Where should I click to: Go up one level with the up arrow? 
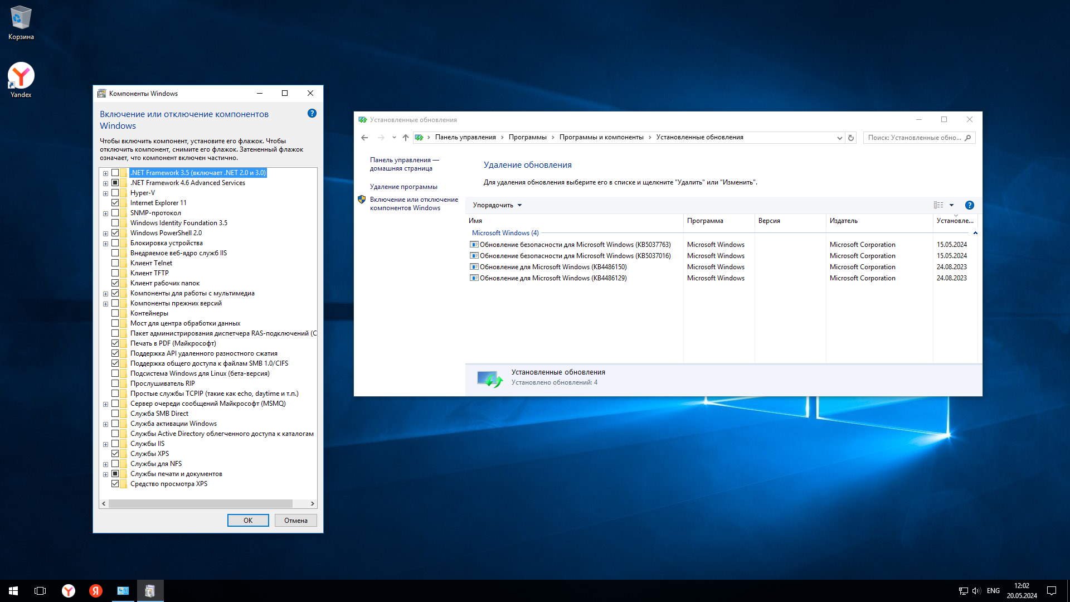coord(406,138)
